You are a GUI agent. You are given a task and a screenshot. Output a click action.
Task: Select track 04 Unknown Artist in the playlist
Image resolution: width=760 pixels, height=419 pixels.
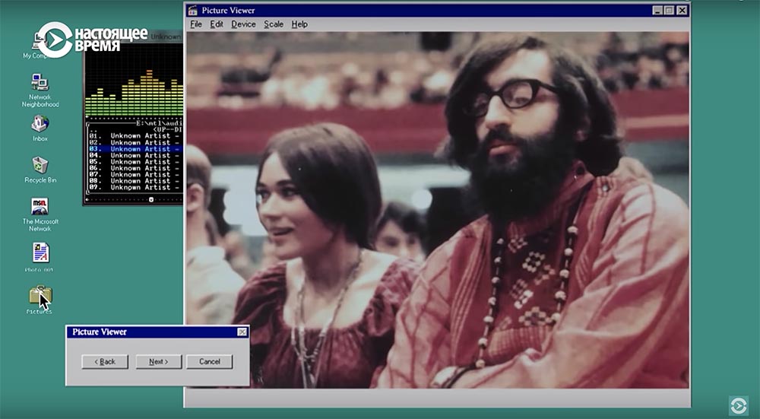tap(135, 155)
